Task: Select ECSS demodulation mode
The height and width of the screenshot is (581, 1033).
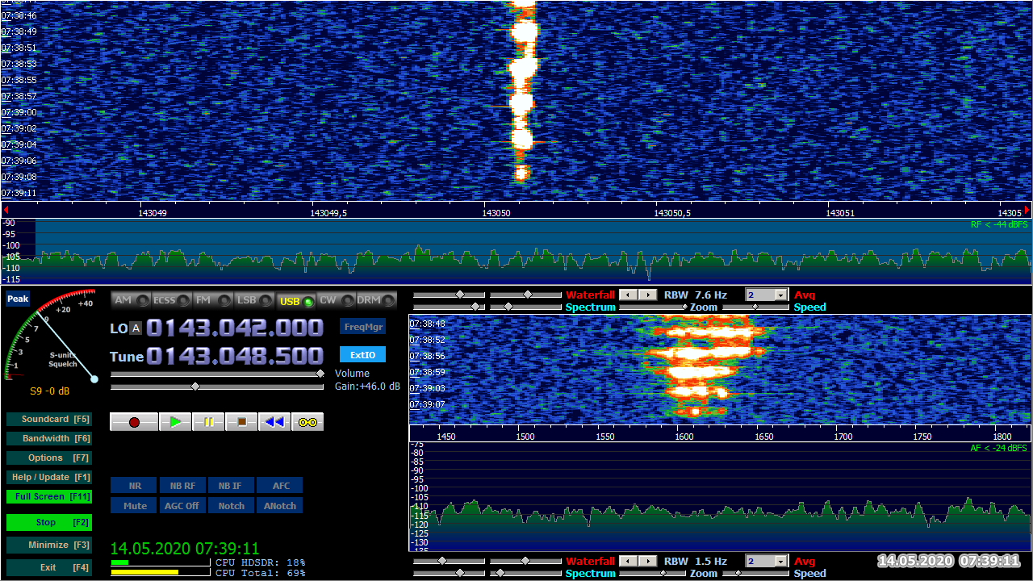Action: [x=172, y=300]
